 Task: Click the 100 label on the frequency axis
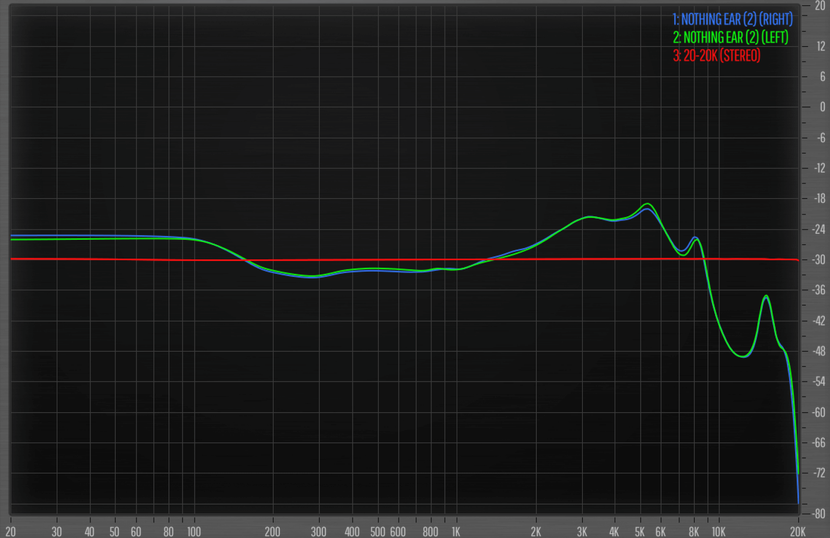194,531
